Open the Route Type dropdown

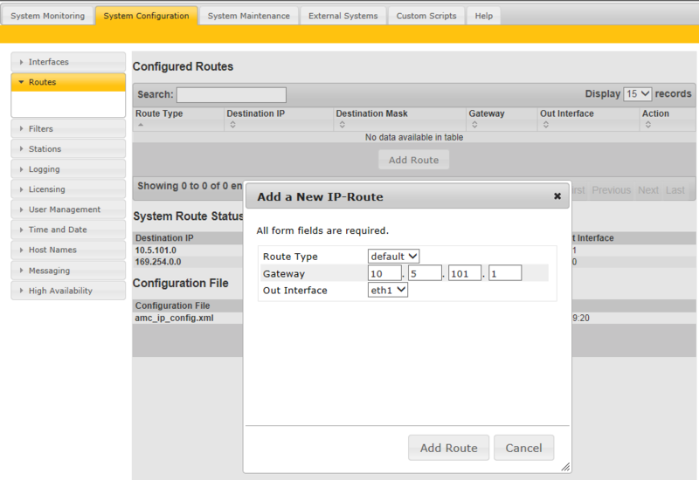point(393,257)
